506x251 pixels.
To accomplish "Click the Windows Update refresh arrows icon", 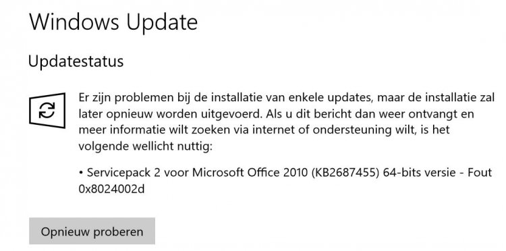I will [47, 110].
